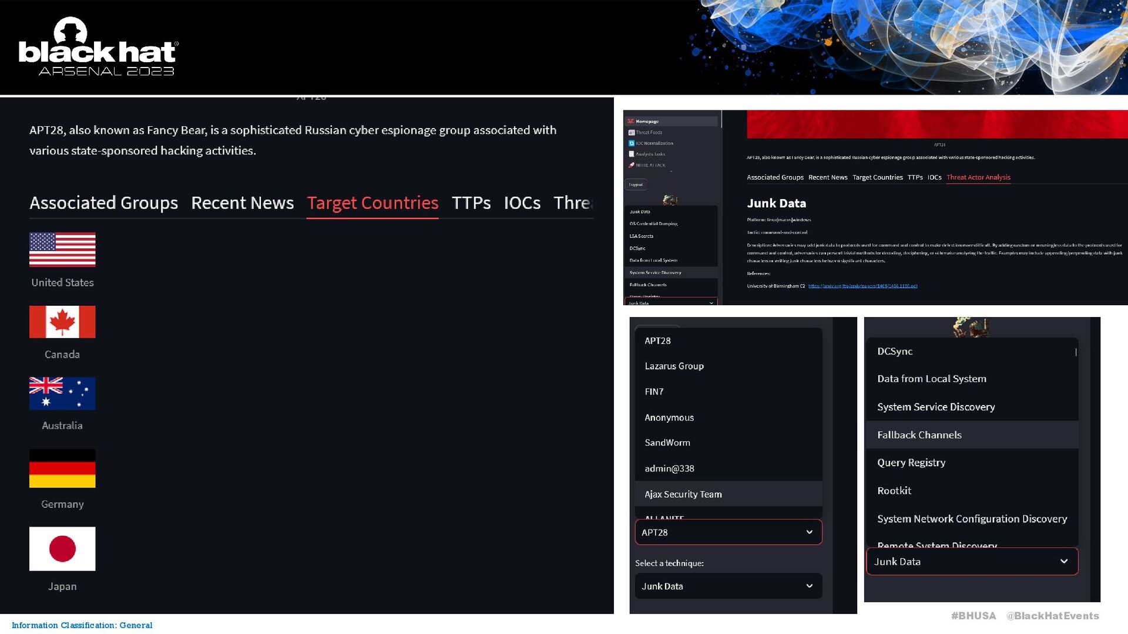
Task: Pick Query Registry technique option
Action: coord(972,463)
